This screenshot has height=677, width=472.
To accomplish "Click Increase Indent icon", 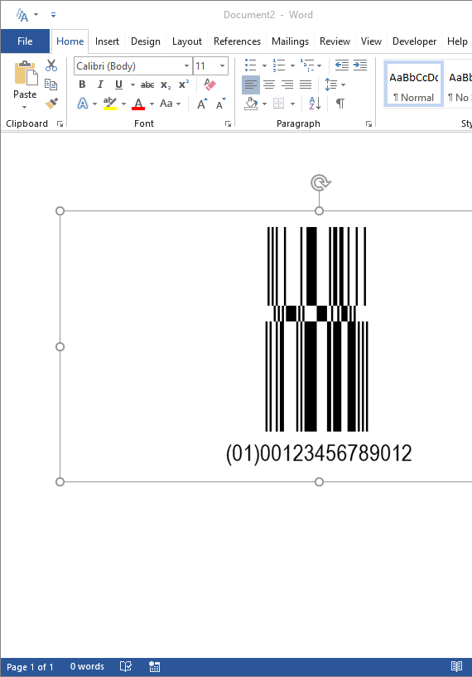I will [360, 65].
